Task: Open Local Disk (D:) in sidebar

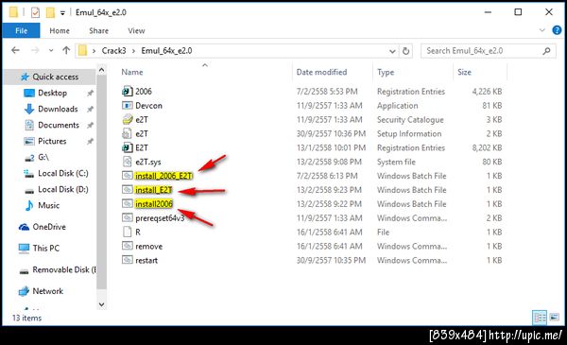Action: click(63, 189)
